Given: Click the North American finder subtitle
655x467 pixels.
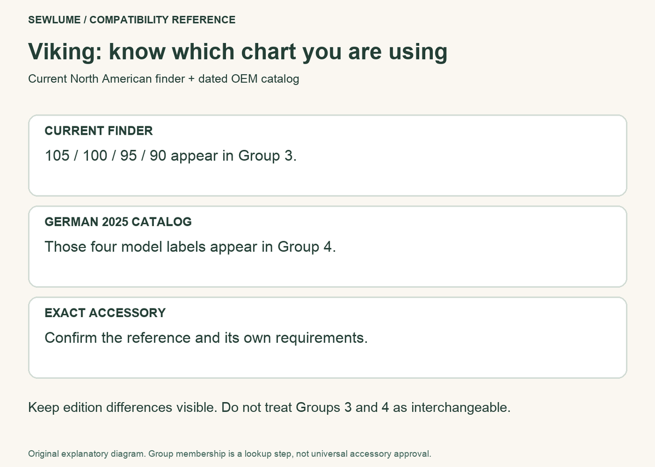Looking at the screenshot, I should (163, 79).
